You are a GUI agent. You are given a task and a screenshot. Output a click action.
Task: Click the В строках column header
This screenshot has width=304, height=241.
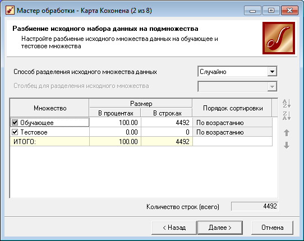167,113
